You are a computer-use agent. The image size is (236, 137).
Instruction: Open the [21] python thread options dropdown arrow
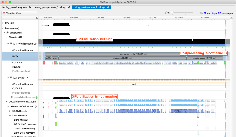(x=27, y=78)
